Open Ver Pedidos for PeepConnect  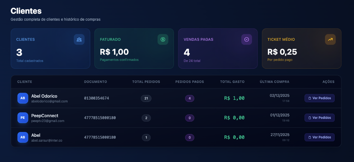point(319,118)
